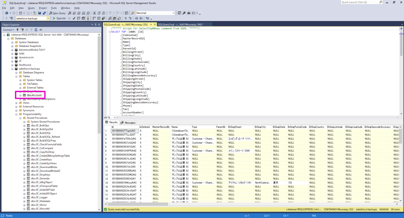Toggle auto-hide pin on Object Explorer
Image resolution: width=404 pixels, height=218 pixels.
pyautogui.click(x=95, y=25)
